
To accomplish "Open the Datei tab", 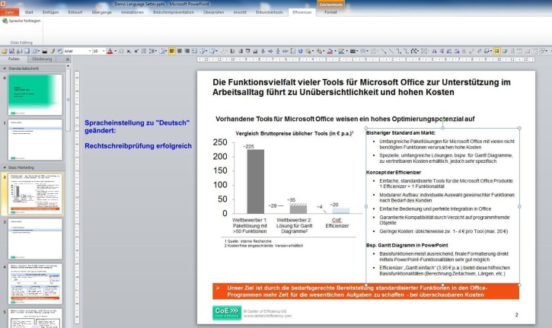I will pyautogui.click(x=9, y=12).
